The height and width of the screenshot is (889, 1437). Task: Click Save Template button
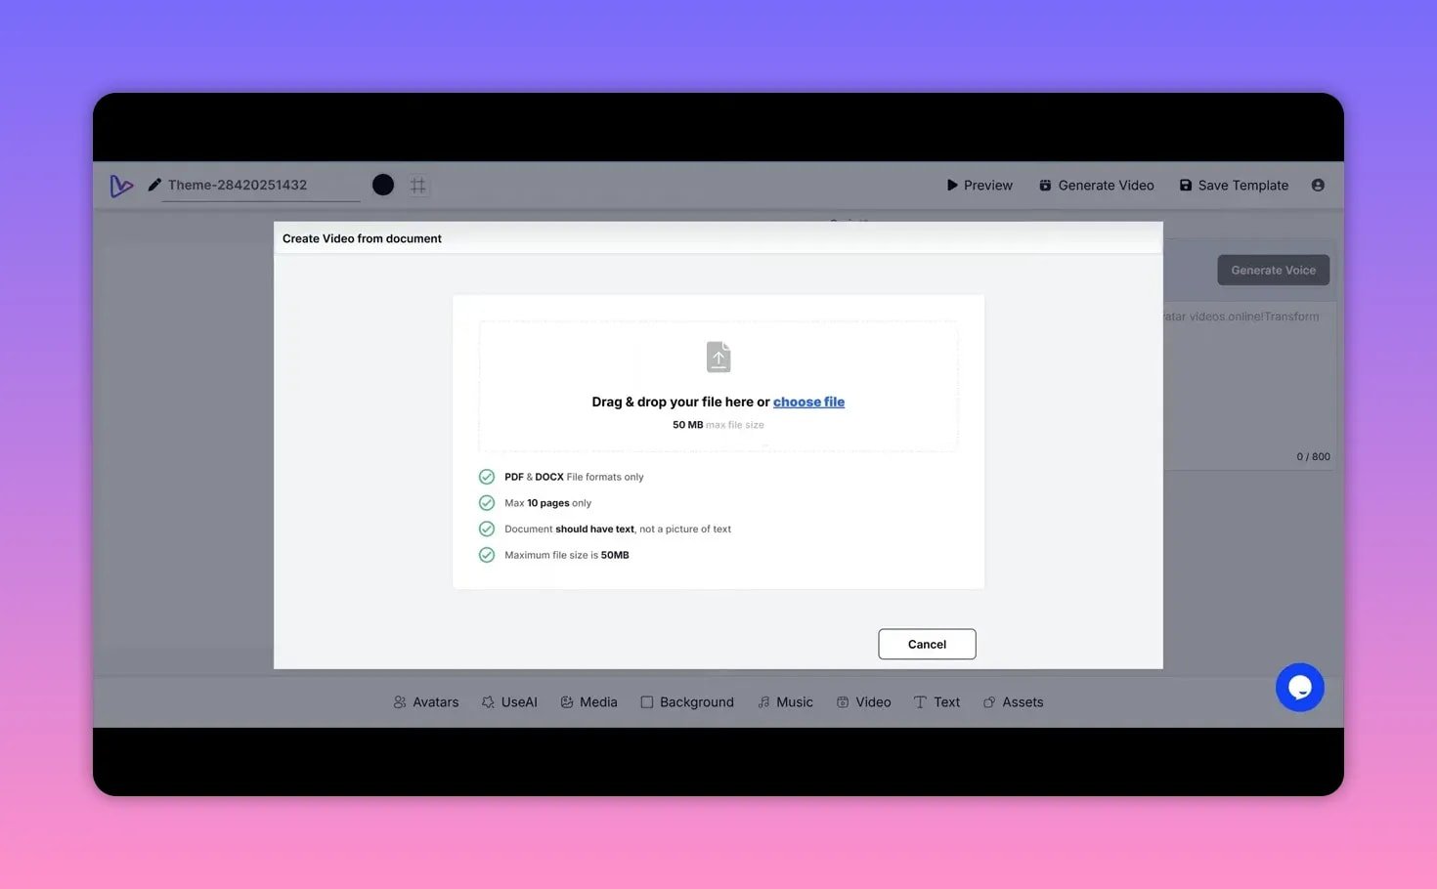[x=1234, y=186]
